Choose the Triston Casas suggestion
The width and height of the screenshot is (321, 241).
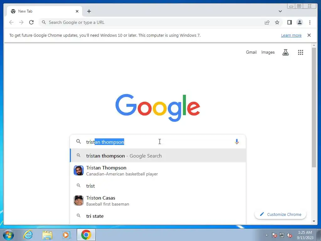[158, 201]
